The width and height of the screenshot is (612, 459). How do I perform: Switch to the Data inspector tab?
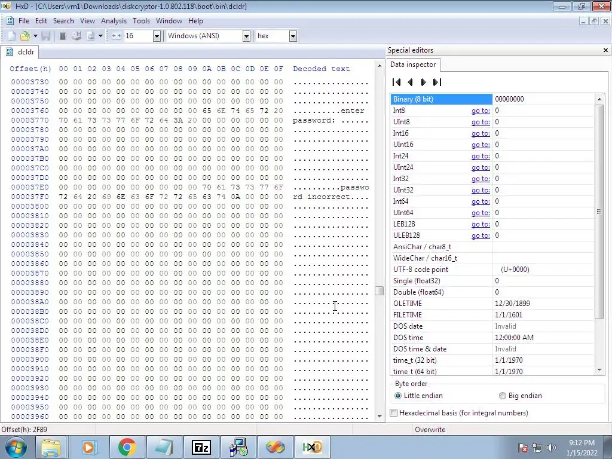pos(413,65)
